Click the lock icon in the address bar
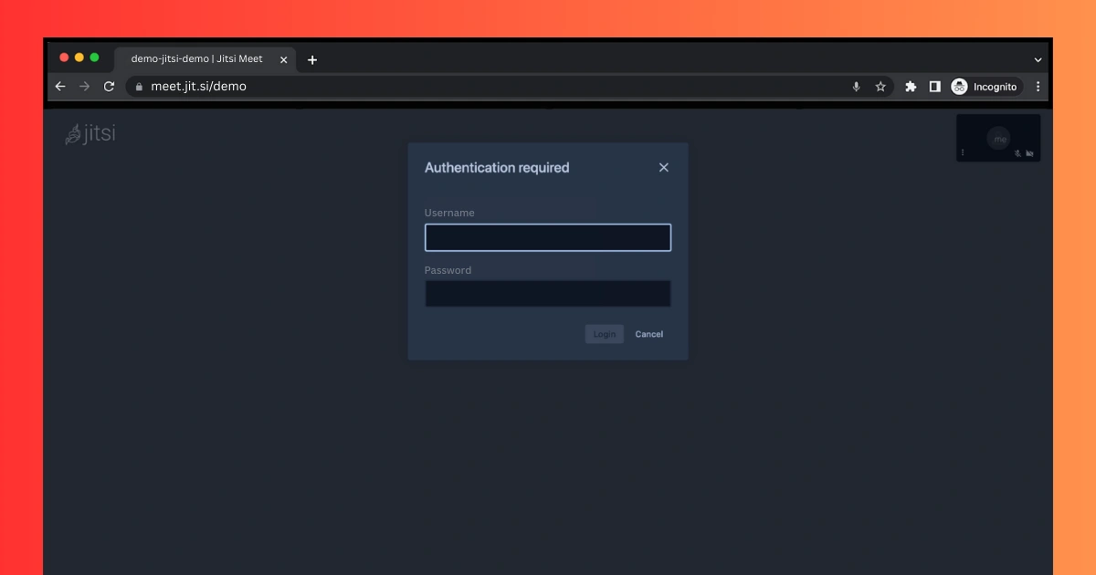The height and width of the screenshot is (575, 1096). [x=138, y=86]
